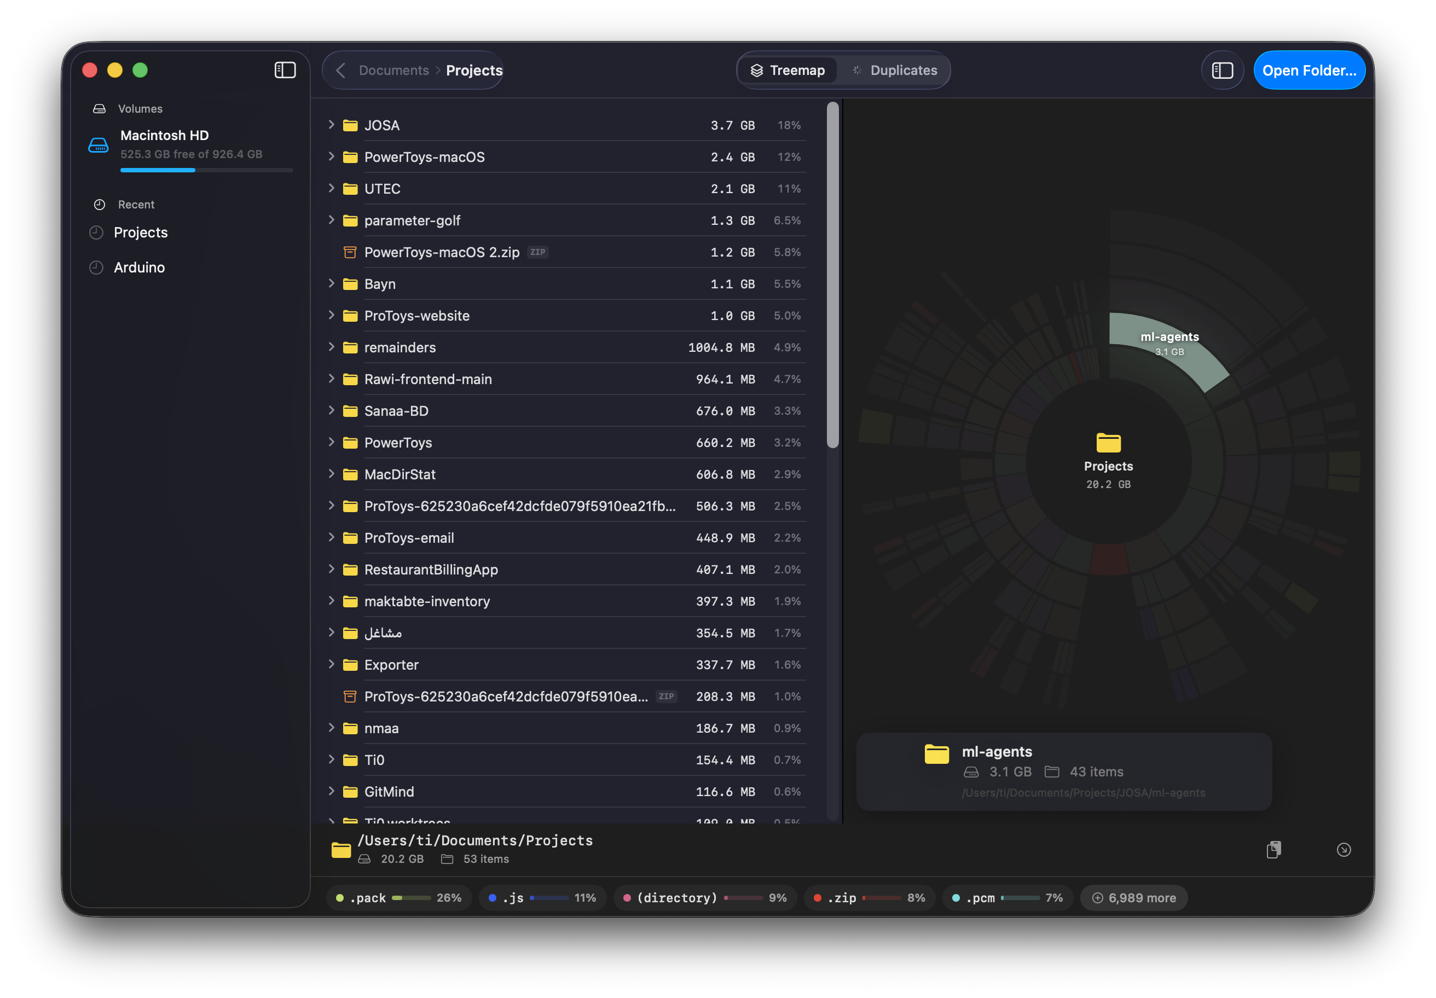Toggle the right inspector panel icon

(1222, 70)
